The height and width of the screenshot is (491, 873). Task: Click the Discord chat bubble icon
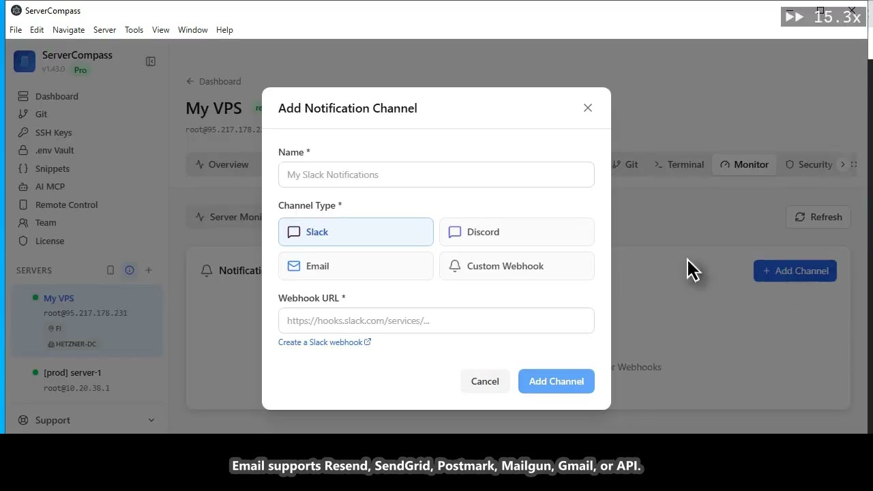point(455,232)
